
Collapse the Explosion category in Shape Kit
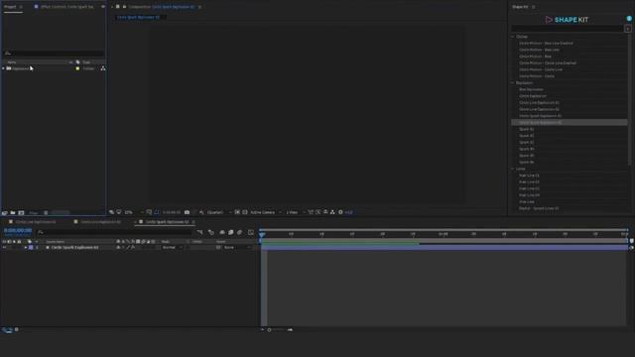click(513, 82)
